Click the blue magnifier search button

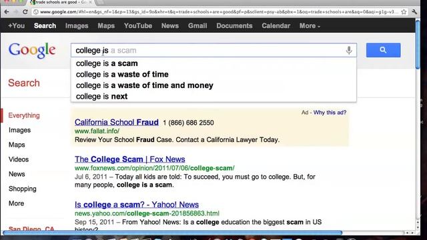click(383, 50)
